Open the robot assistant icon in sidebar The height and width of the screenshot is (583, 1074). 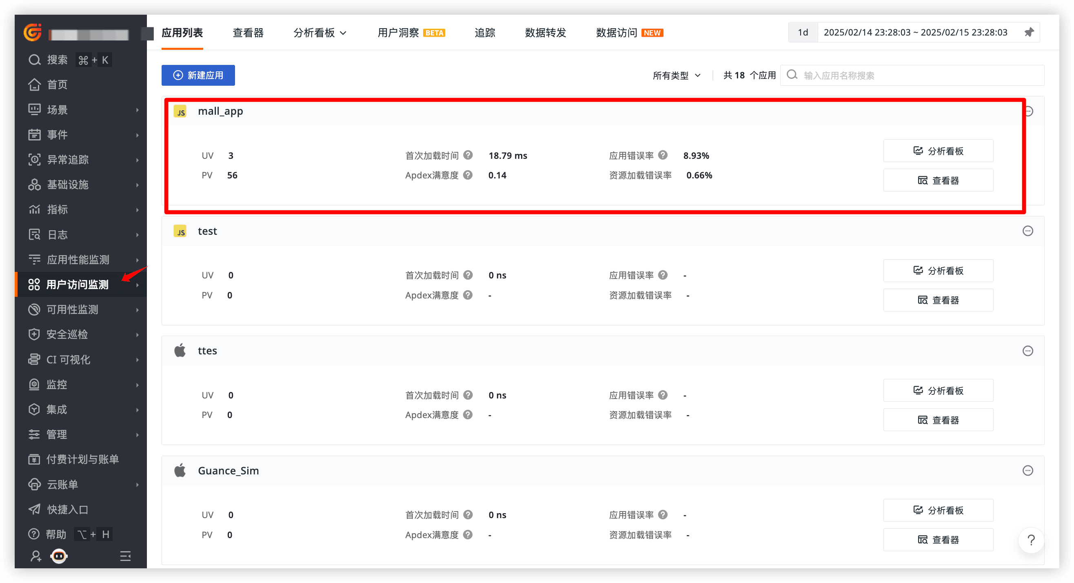pos(59,556)
